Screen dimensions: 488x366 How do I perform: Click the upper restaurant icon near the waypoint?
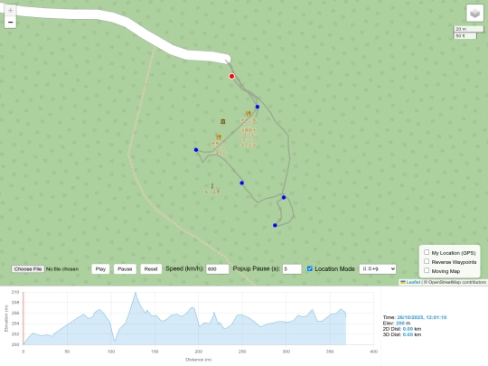[248, 114]
